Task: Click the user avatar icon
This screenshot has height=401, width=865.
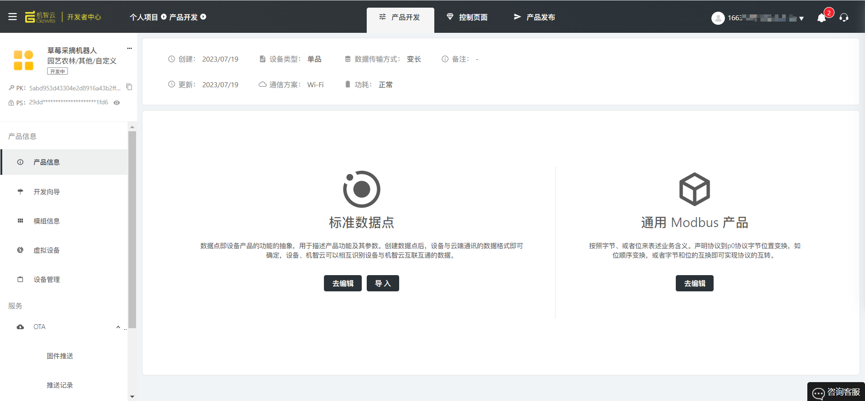Action: pyautogui.click(x=718, y=18)
